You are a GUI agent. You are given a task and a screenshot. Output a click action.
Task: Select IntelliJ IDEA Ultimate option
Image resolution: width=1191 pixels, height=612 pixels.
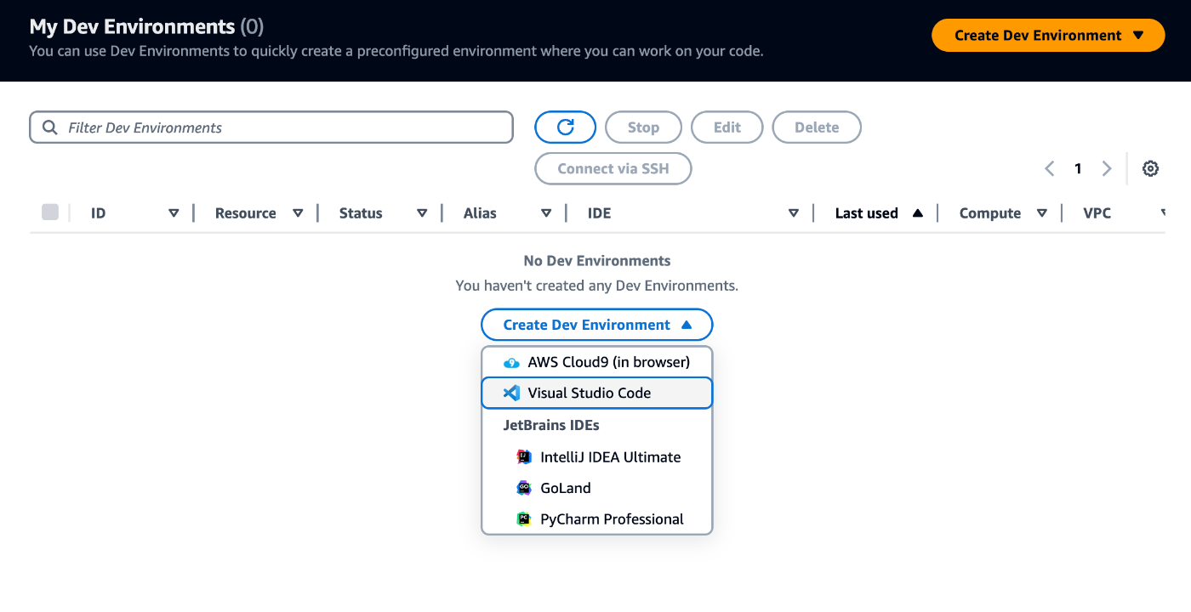[597, 457]
